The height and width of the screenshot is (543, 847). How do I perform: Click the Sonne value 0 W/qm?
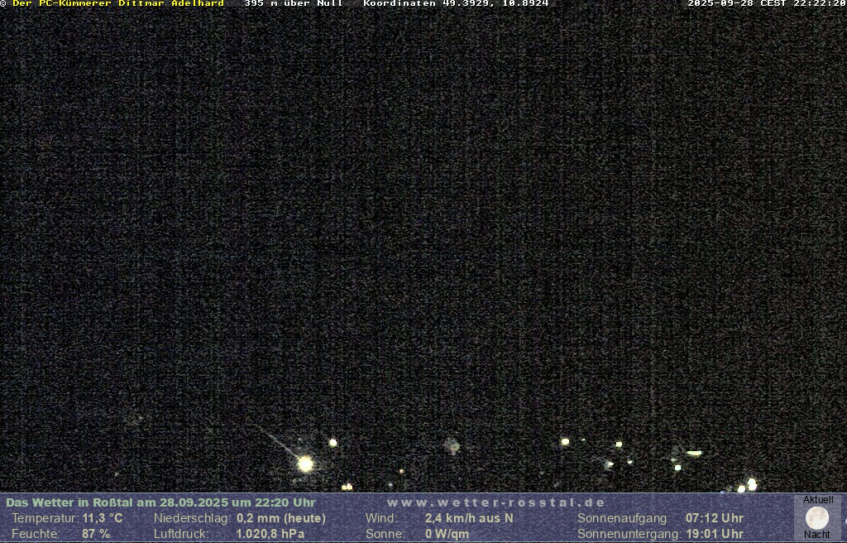tap(447, 534)
